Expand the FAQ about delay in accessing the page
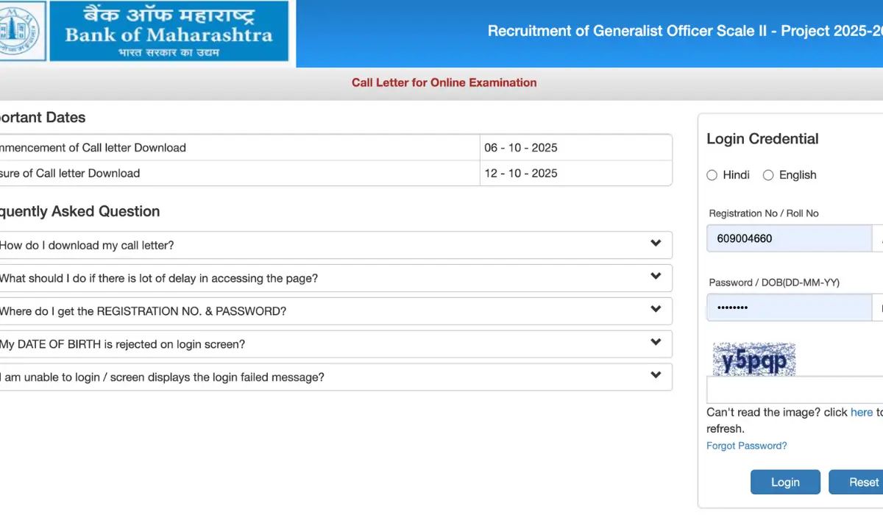 (336, 277)
